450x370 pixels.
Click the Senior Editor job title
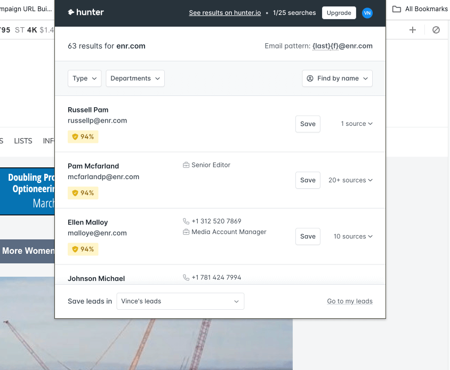coord(211,165)
